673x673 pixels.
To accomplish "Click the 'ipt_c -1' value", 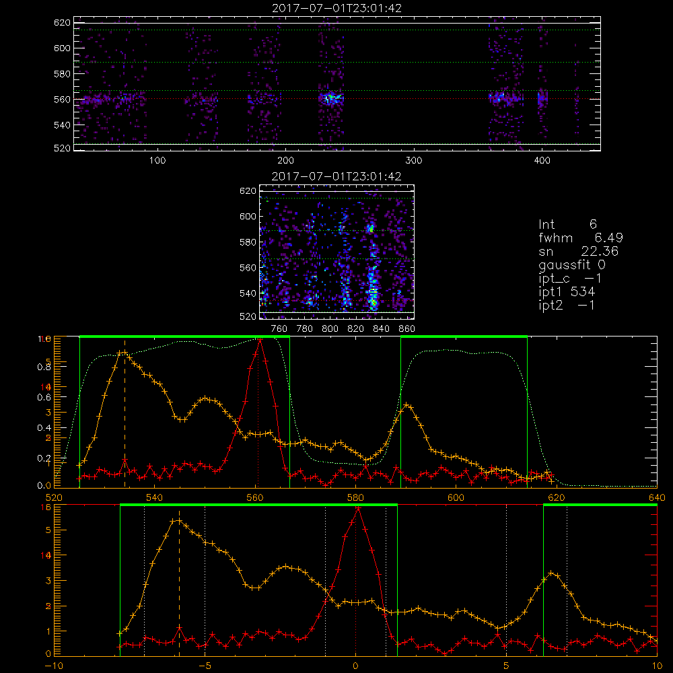I will pos(570,279).
